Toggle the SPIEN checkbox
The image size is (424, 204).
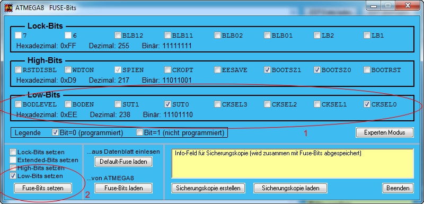tap(118, 70)
